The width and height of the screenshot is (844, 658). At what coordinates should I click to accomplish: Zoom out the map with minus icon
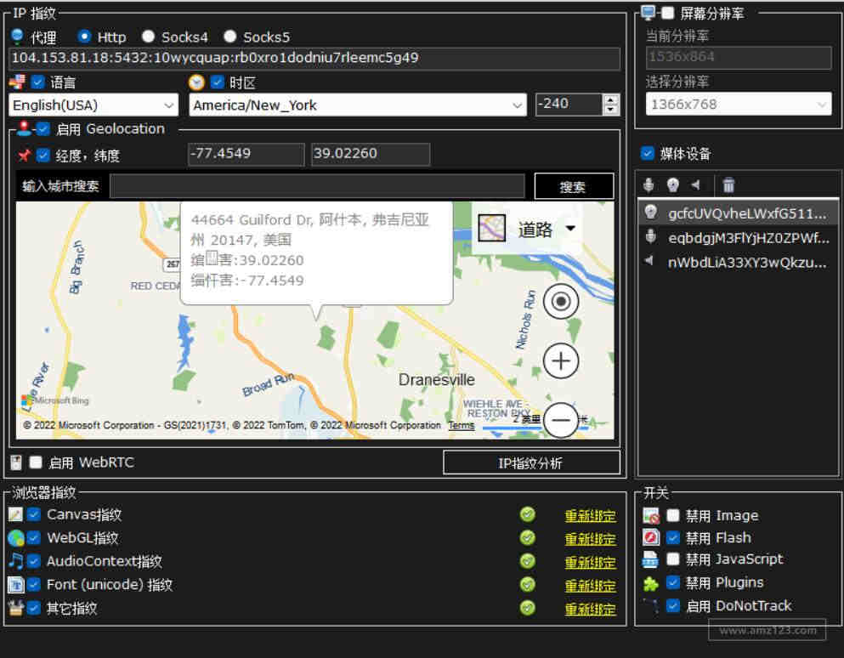click(x=561, y=420)
